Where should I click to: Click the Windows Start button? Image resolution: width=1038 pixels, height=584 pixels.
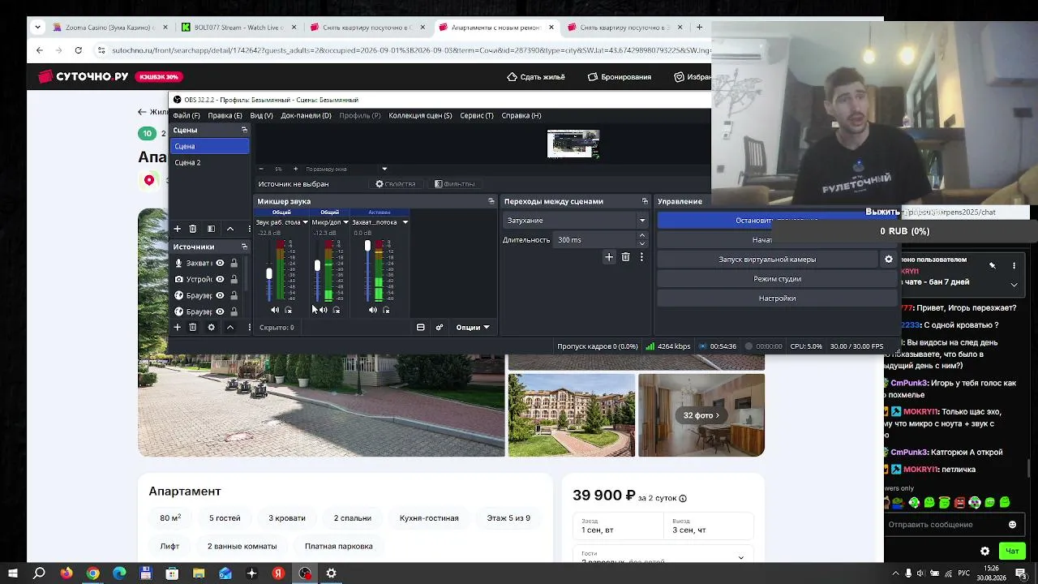coord(13,573)
